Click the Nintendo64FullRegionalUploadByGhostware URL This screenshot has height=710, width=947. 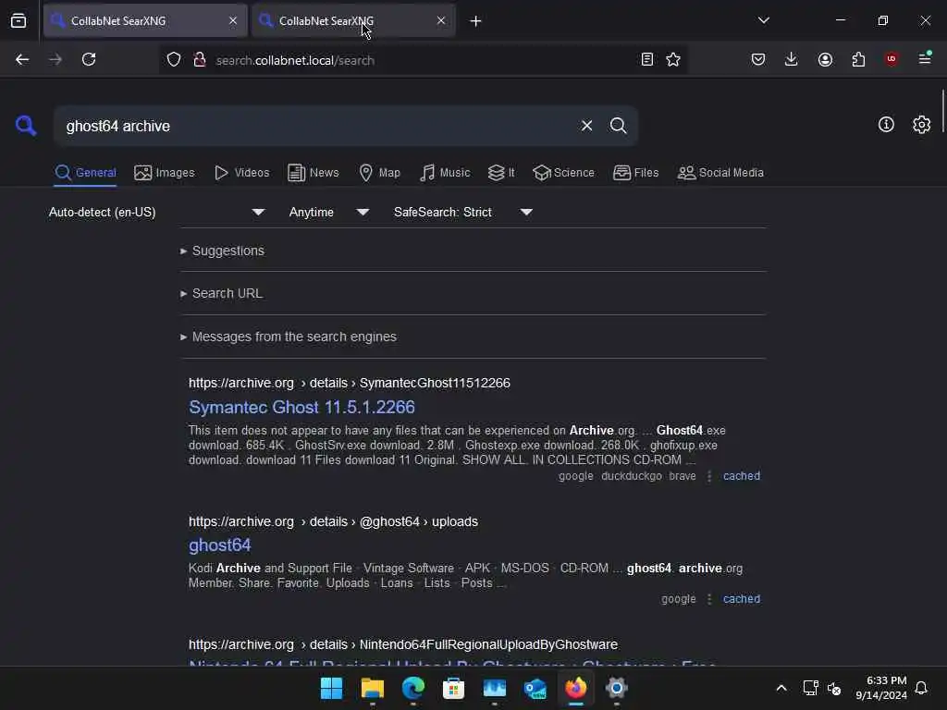pyautogui.click(x=403, y=644)
